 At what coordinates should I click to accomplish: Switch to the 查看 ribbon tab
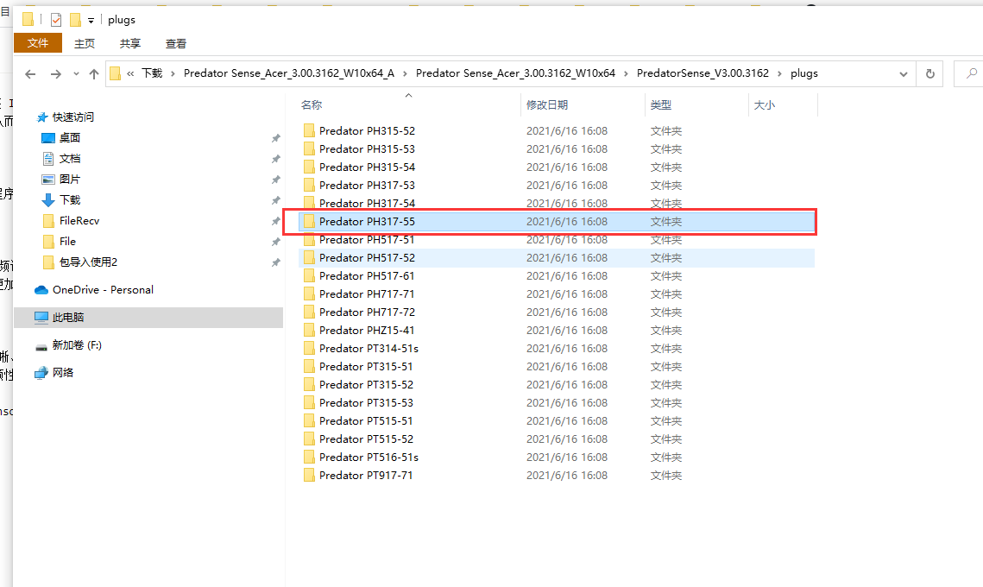[x=175, y=43]
